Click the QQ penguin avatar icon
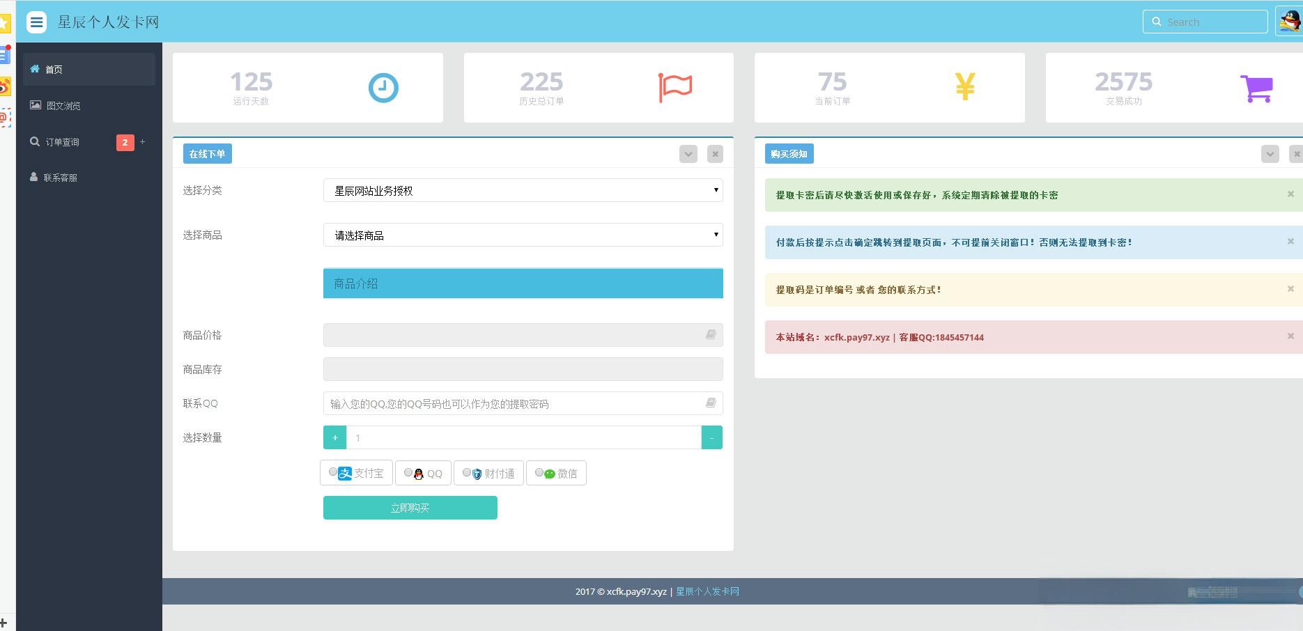Image resolution: width=1303 pixels, height=631 pixels. [x=1288, y=21]
